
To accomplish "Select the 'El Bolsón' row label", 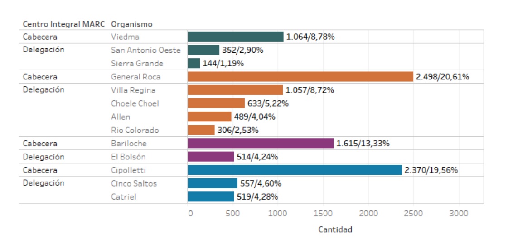I will [x=129, y=157].
